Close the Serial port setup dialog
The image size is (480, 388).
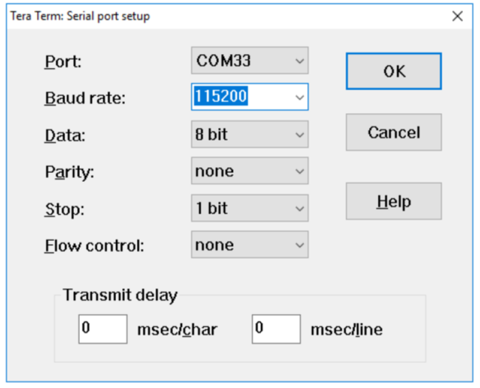457,16
